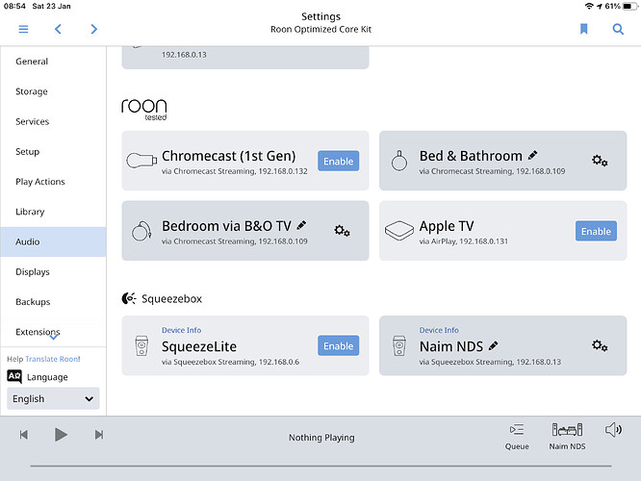The image size is (641, 481).
Task: Open the hamburger navigation menu
Action: coord(23,29)
